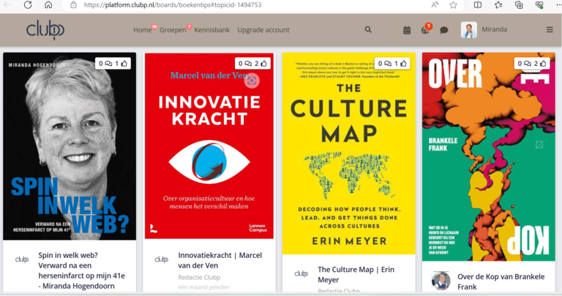Screen dimensions: 562x296
Task: Open The Culture Map book cover
Action: tap(349, 154)
